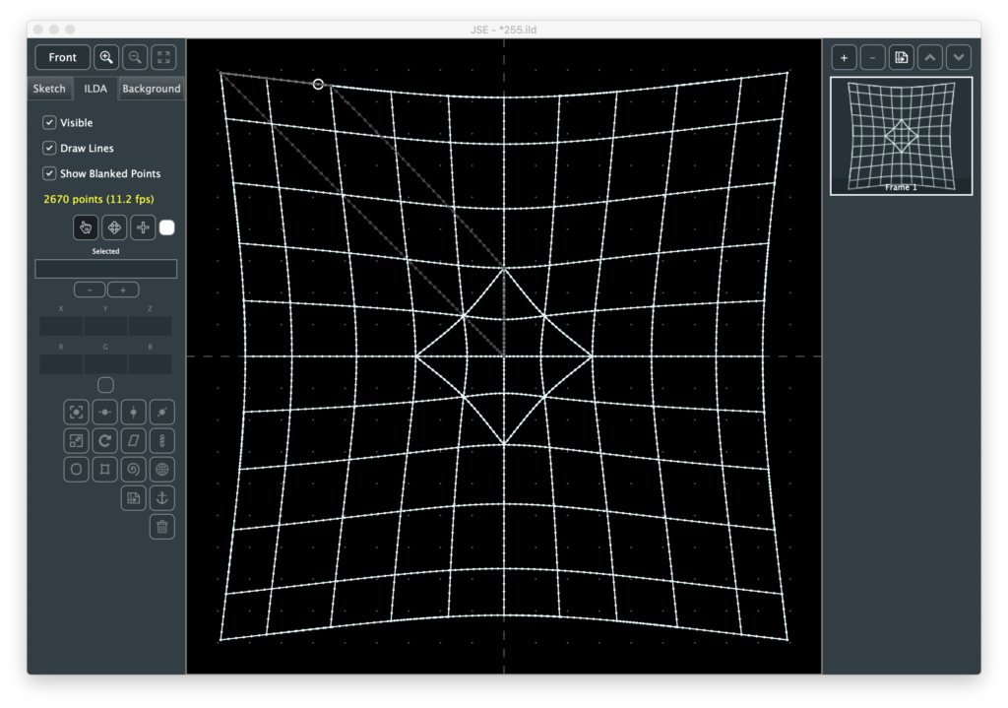1008x708 pixels.
Task: Move frame down with chevron button
Action: coord(959,57)
